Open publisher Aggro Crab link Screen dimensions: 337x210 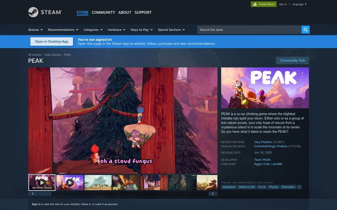(262, 164)
